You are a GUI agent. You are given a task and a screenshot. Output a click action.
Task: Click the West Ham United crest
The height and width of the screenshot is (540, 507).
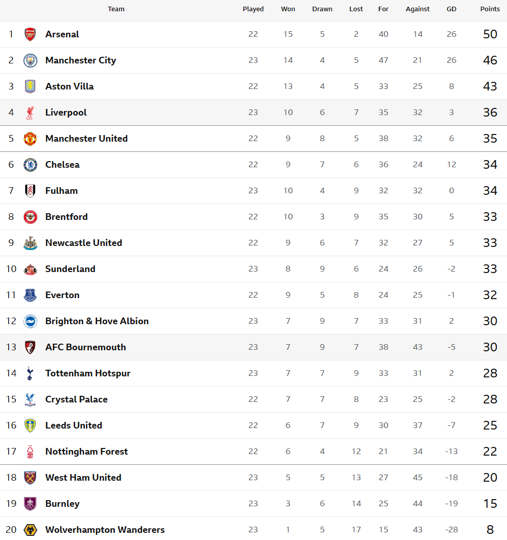30,478
